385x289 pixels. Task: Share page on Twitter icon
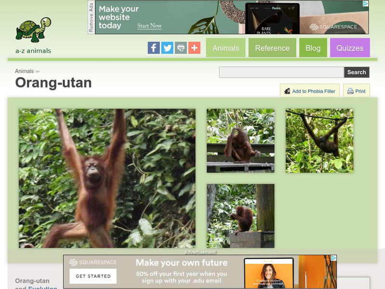(167, 48)
